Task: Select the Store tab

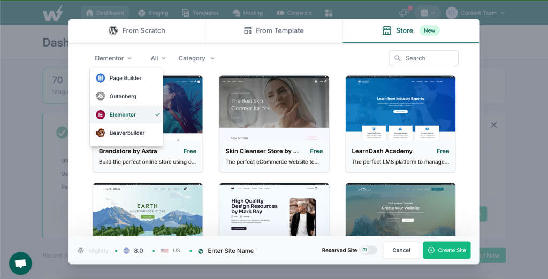Action: click(x=411, y=30)
